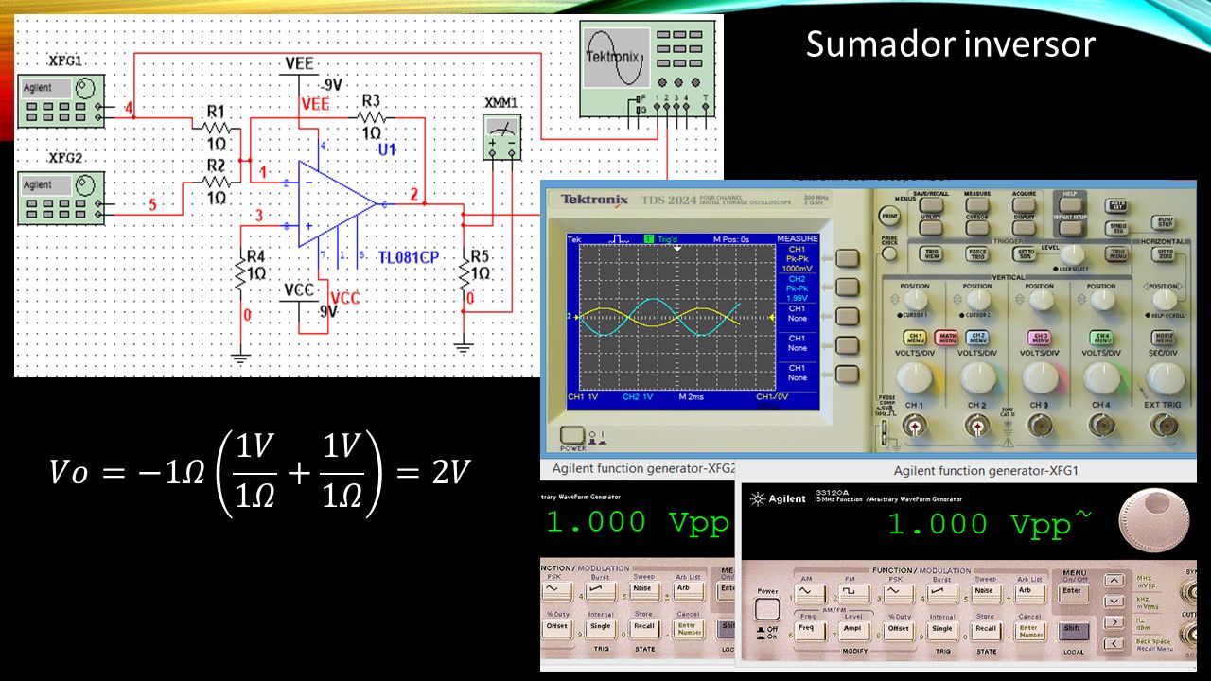Open the TRIG MENU on the oscilloscope
This screenshot has width=1211, height=681.
point(1116,253)
